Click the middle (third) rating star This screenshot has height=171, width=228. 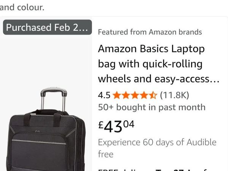pos(135,95)
